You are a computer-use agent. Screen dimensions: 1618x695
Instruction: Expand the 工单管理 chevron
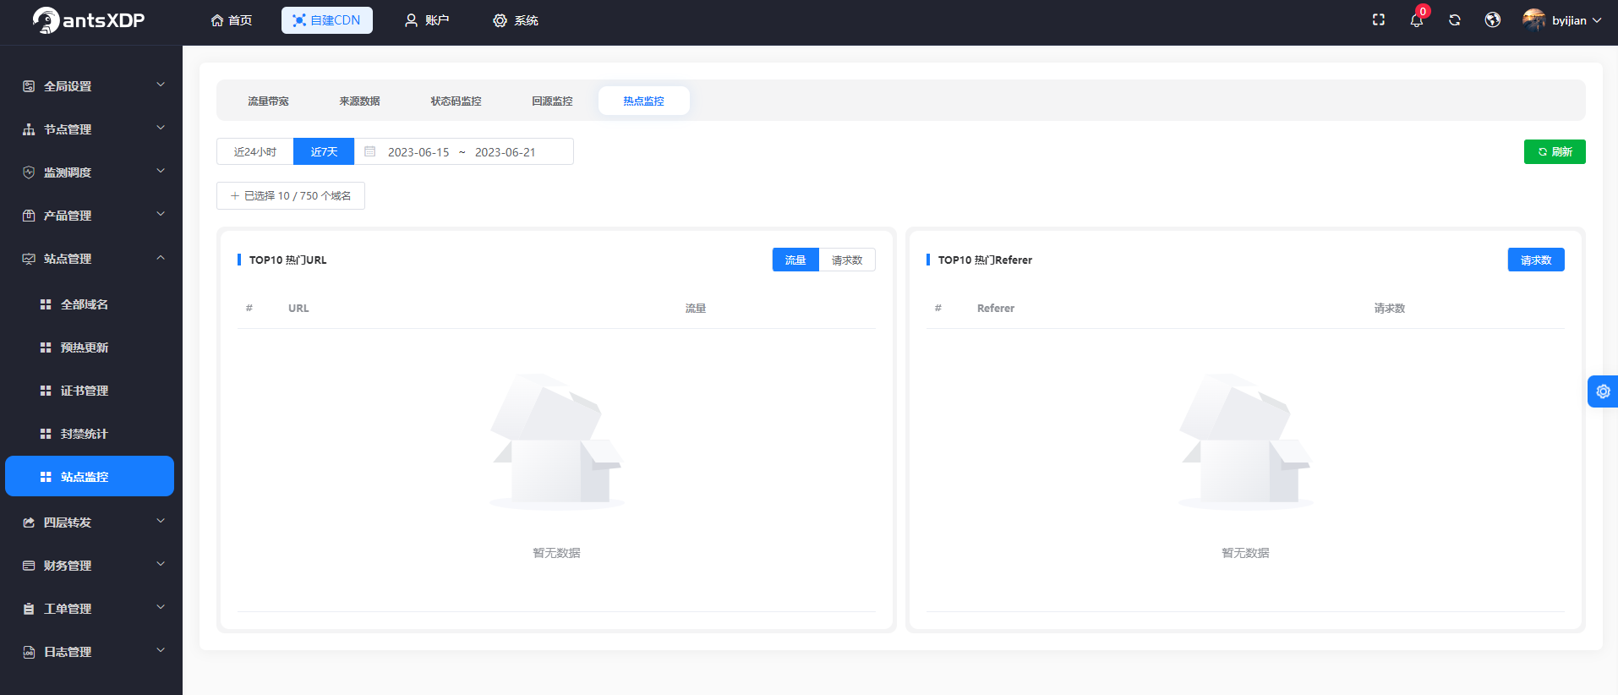(x=161, y=608)
